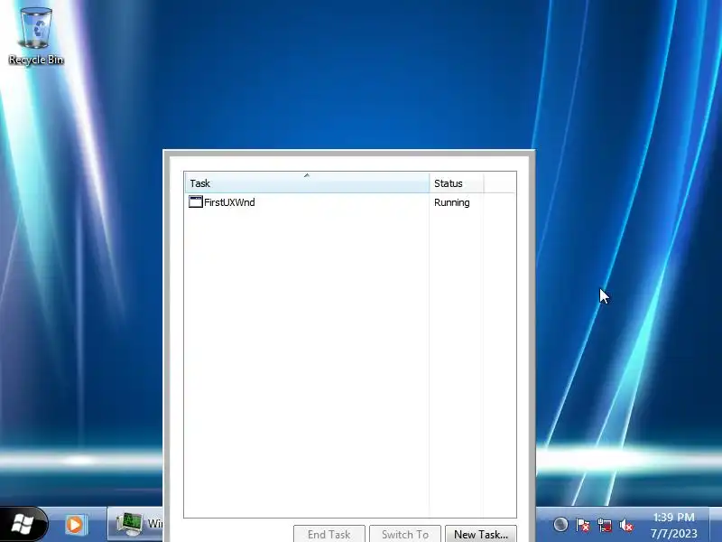722x542 pixels.
Task: Click the Show Desktop strip beside the clock
Action: (715, 524)
